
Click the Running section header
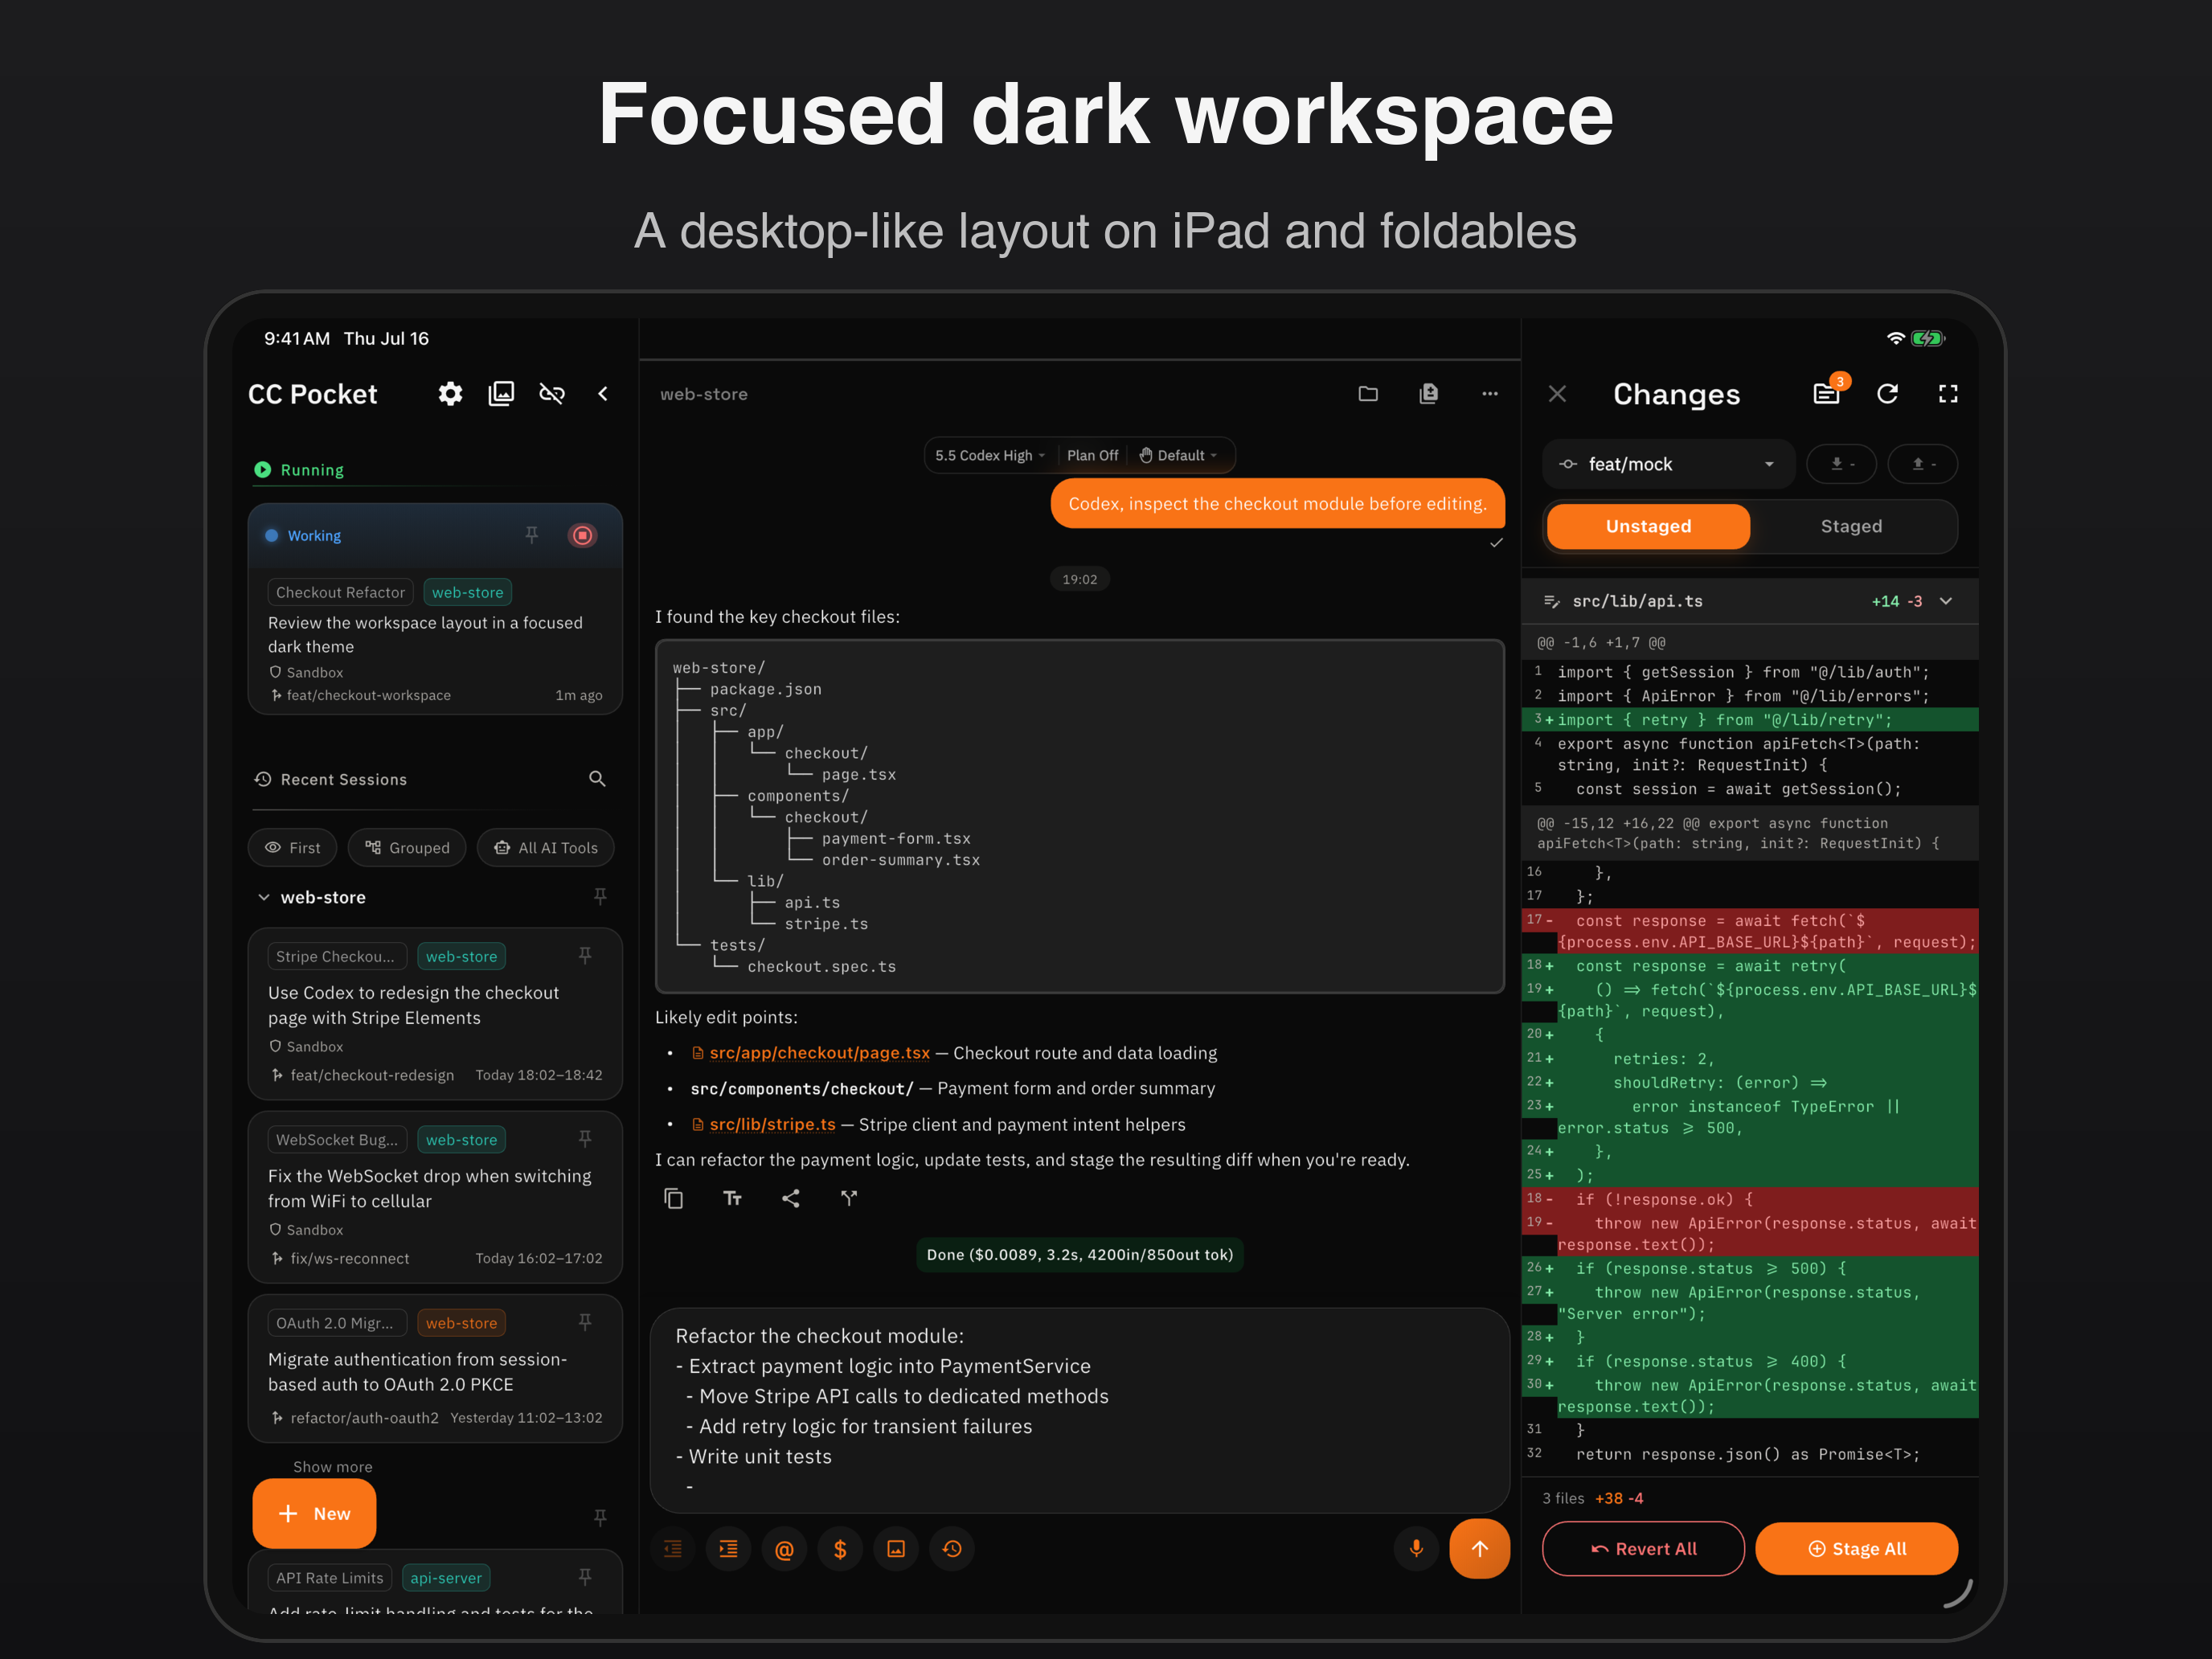(299, 470)
